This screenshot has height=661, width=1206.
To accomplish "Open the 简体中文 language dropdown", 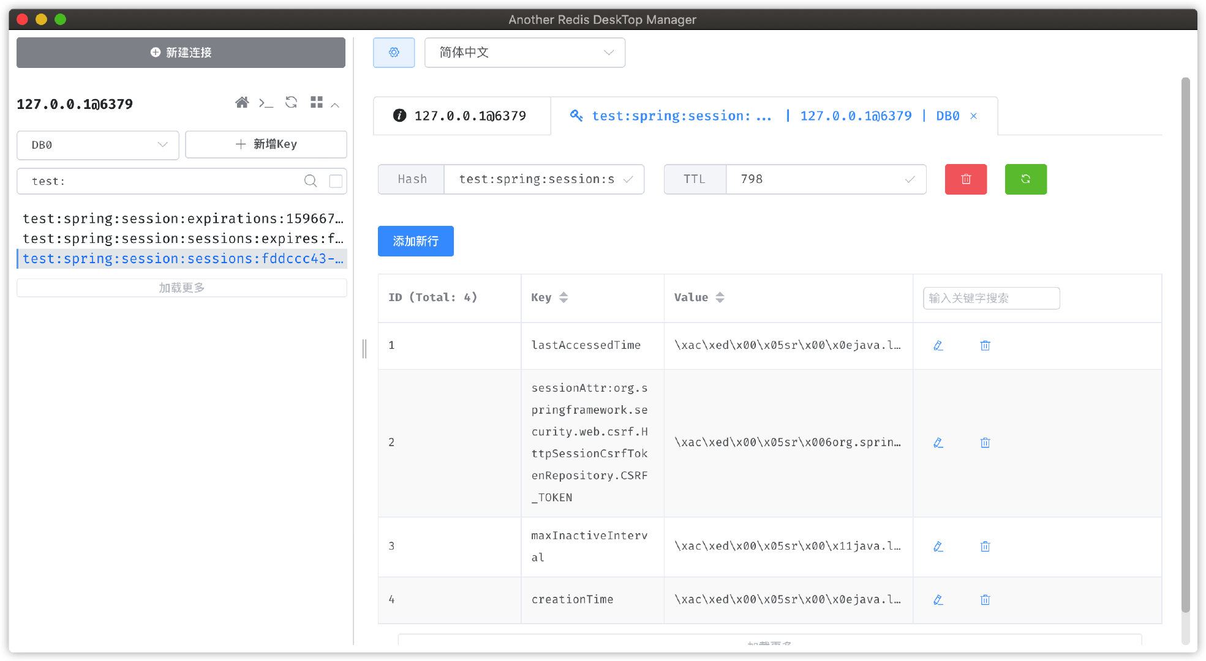I will click(x=524, y=53).
